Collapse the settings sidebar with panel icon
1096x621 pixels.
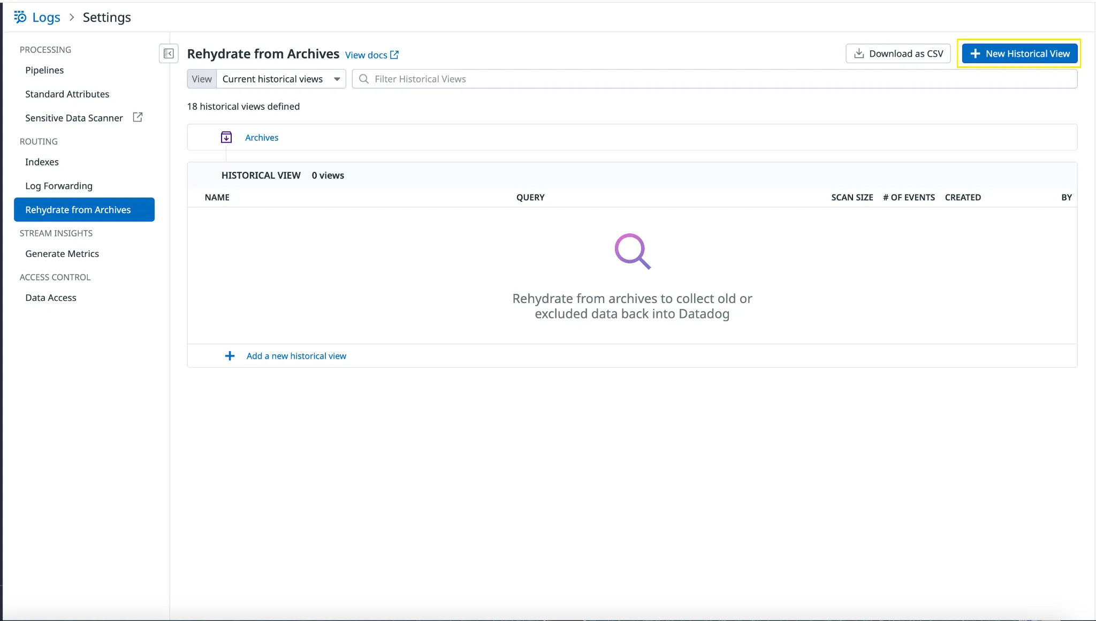pyautogui.click(x=169, y=54)
